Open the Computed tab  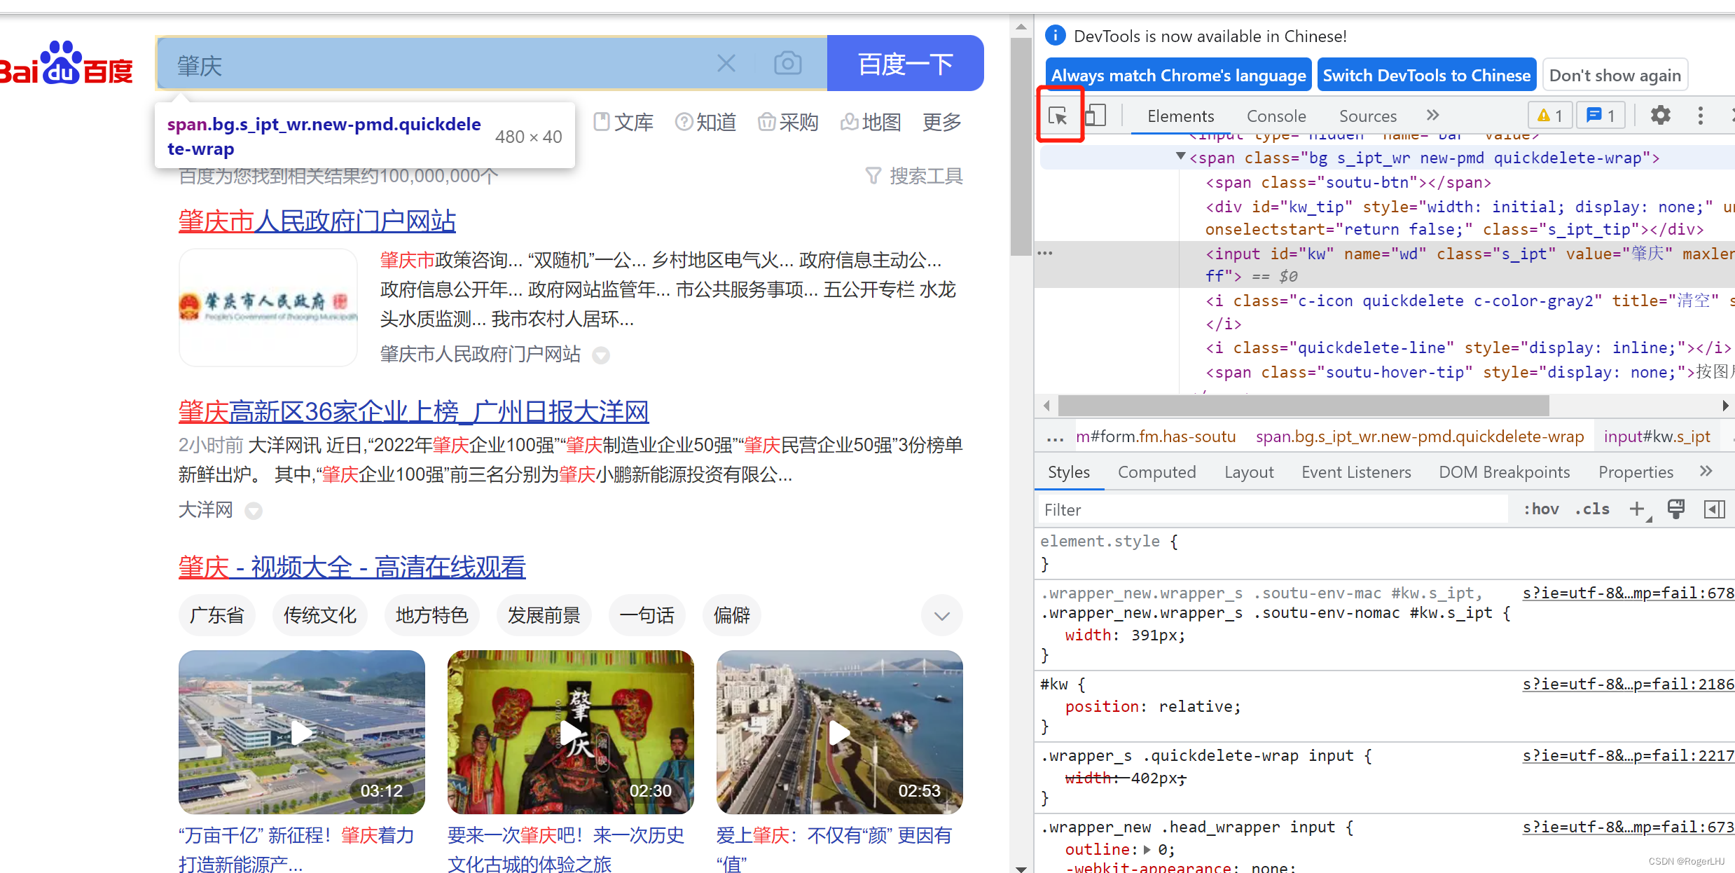coord(1156,472)
